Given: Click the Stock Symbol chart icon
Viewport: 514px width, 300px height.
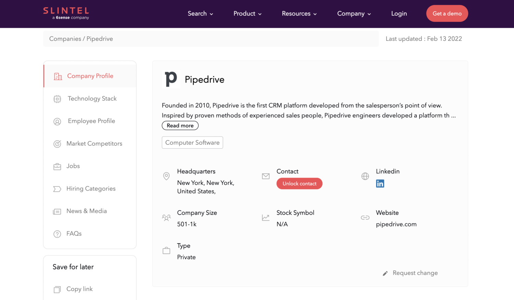Looking at the screenshot, I should click(266, 218).
